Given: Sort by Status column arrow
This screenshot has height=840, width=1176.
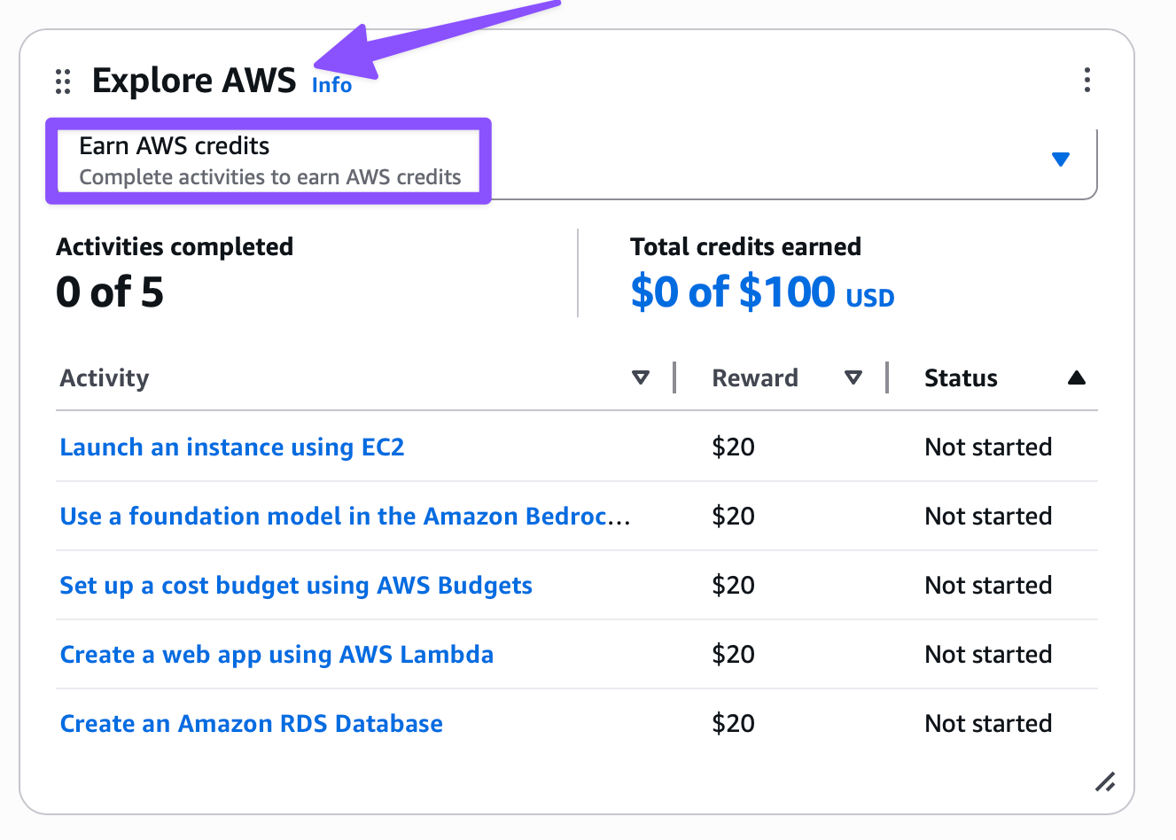Looking at the screenshot, I should 1076,377.
